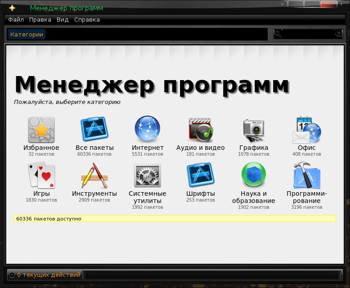Open the Избранное star category icon
Image resolution: width=350 pixels, height=288 pixels.
pyautogui.click(x=41, y=130)
